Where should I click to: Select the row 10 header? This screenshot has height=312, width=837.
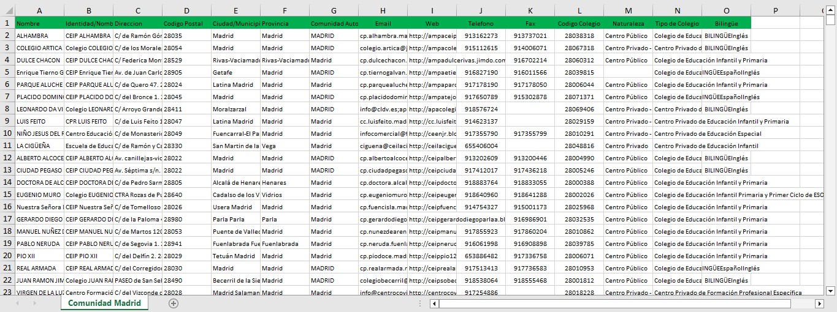click(x=7, y=133)
